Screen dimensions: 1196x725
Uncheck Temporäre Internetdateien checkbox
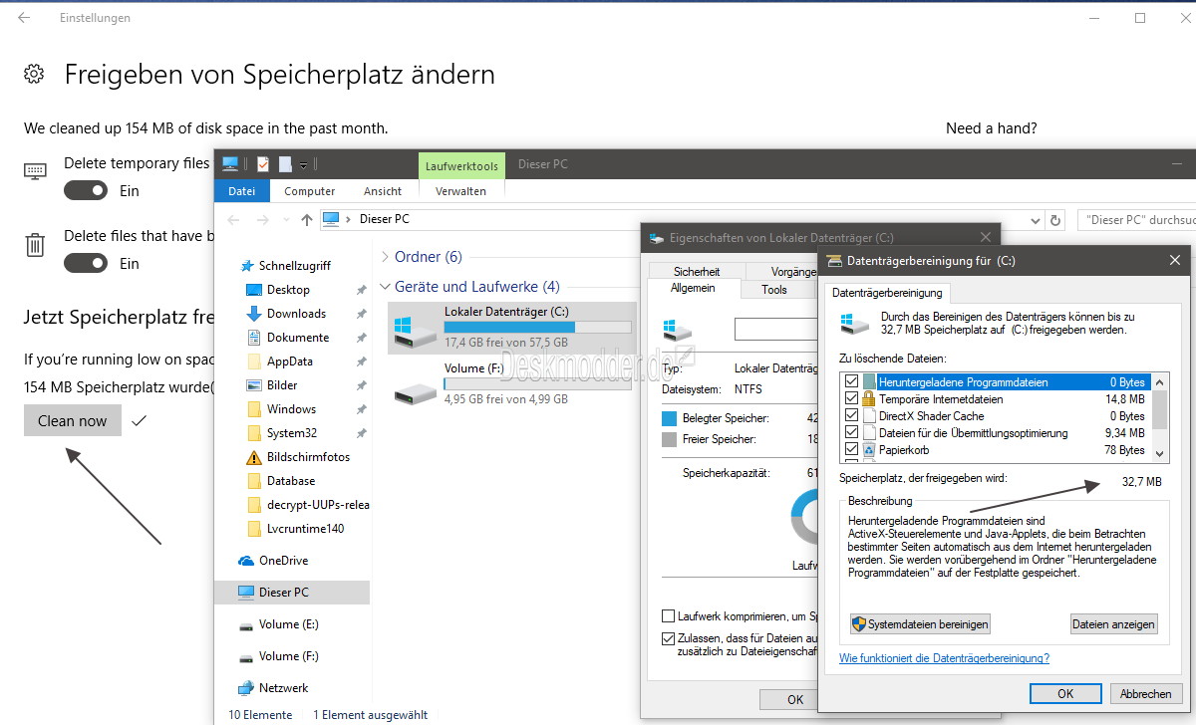[x=851, y=399]
